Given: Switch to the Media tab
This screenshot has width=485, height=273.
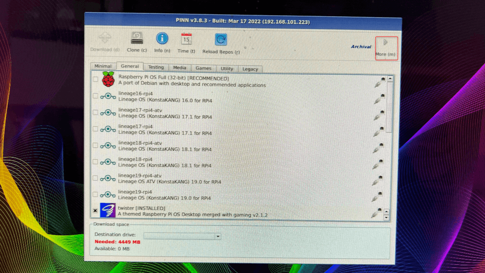Looking at the screenshot, I should 180,68.
